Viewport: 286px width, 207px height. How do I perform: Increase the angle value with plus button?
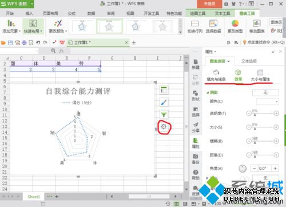275,169
